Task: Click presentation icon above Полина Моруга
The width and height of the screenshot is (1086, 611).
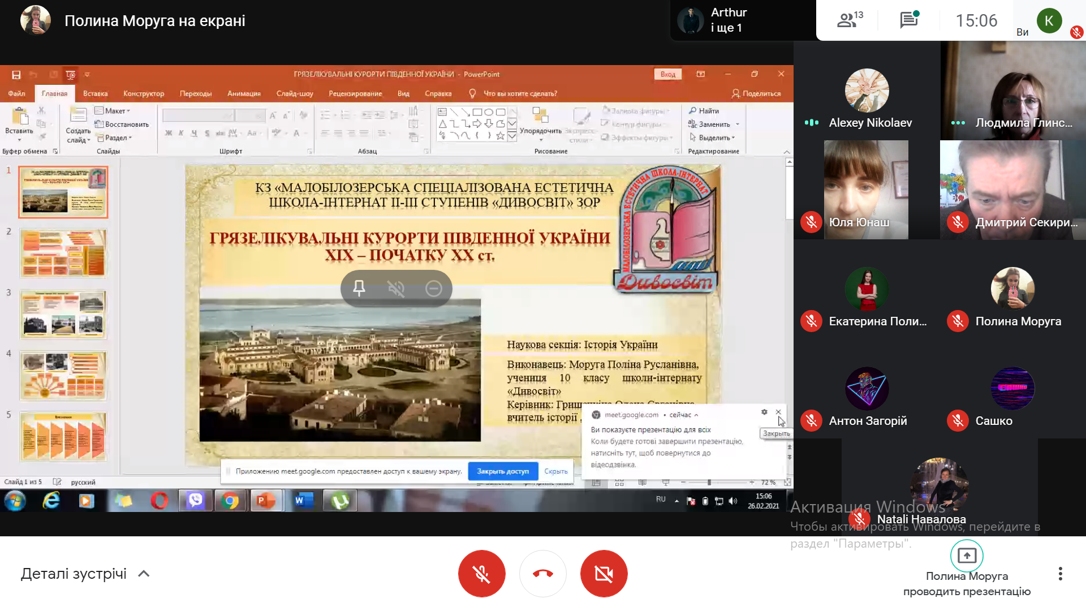Action: [x=967, y=556]
